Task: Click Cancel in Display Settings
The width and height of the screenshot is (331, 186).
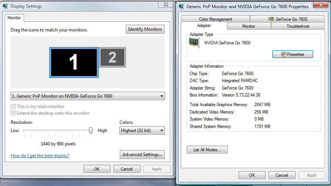Action: (126, 169)
